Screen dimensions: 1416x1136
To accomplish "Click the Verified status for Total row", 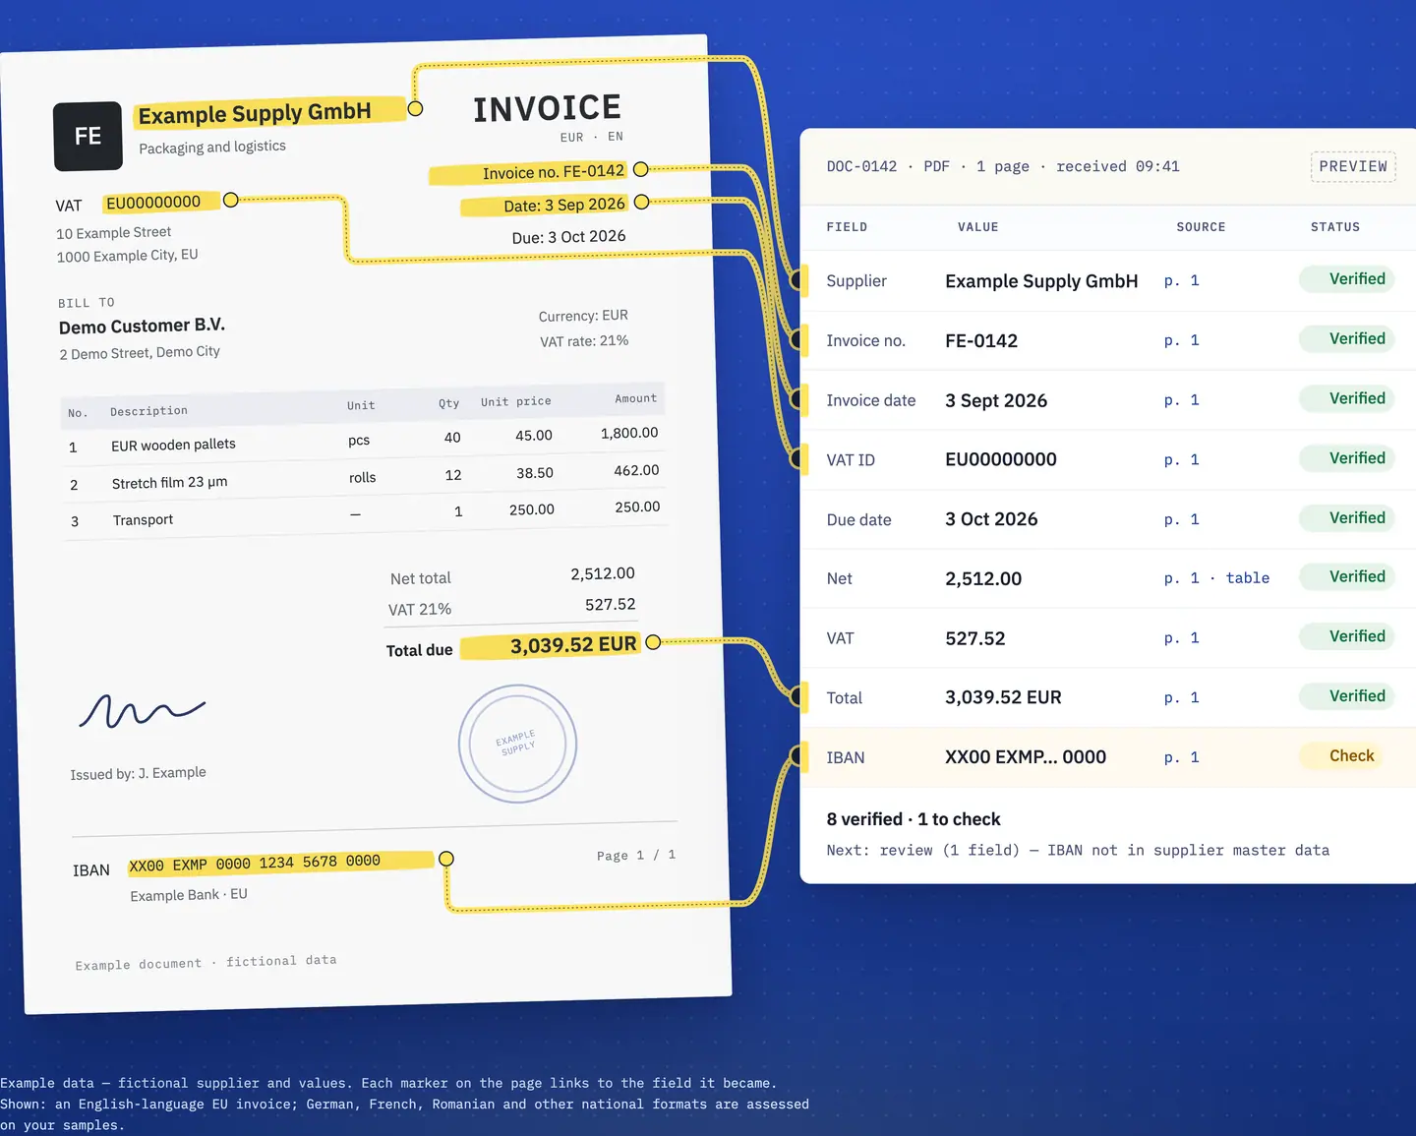I will 1347,696.
